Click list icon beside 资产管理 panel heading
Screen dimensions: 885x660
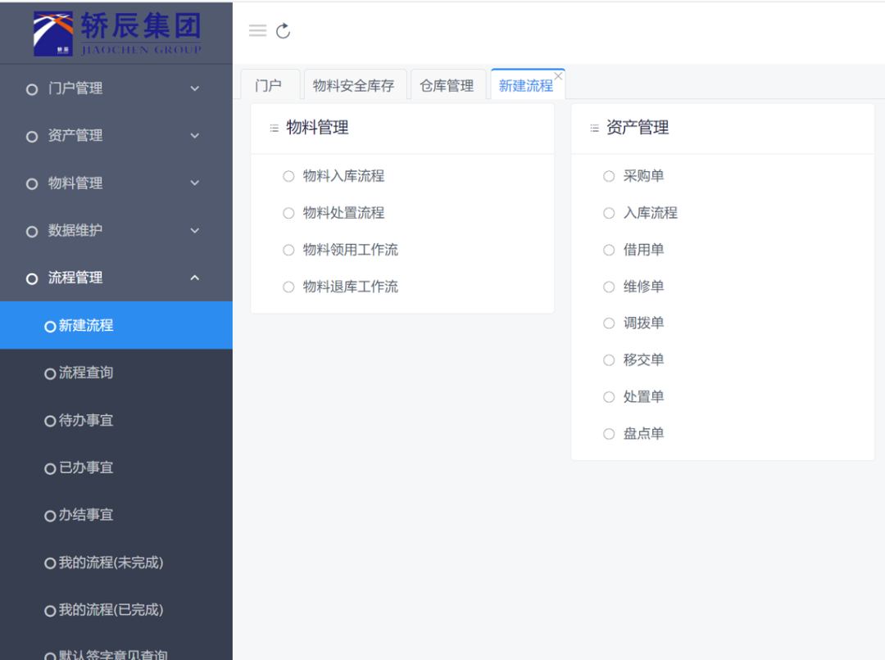tap(594, 129)
